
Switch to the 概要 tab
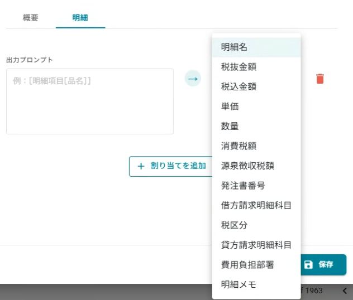coord(31,17)
